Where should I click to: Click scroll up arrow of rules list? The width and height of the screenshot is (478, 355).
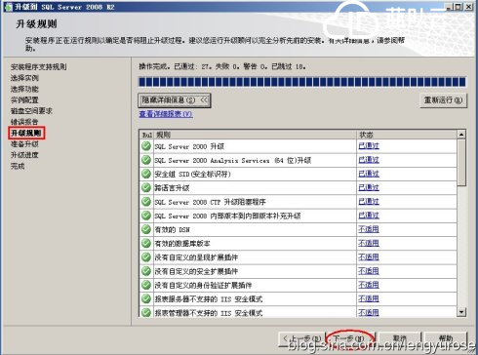461,135
